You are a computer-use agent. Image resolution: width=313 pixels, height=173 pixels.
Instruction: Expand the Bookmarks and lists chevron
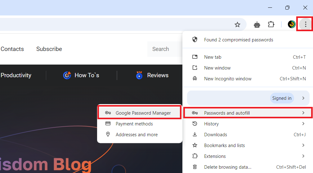[303, 146]
